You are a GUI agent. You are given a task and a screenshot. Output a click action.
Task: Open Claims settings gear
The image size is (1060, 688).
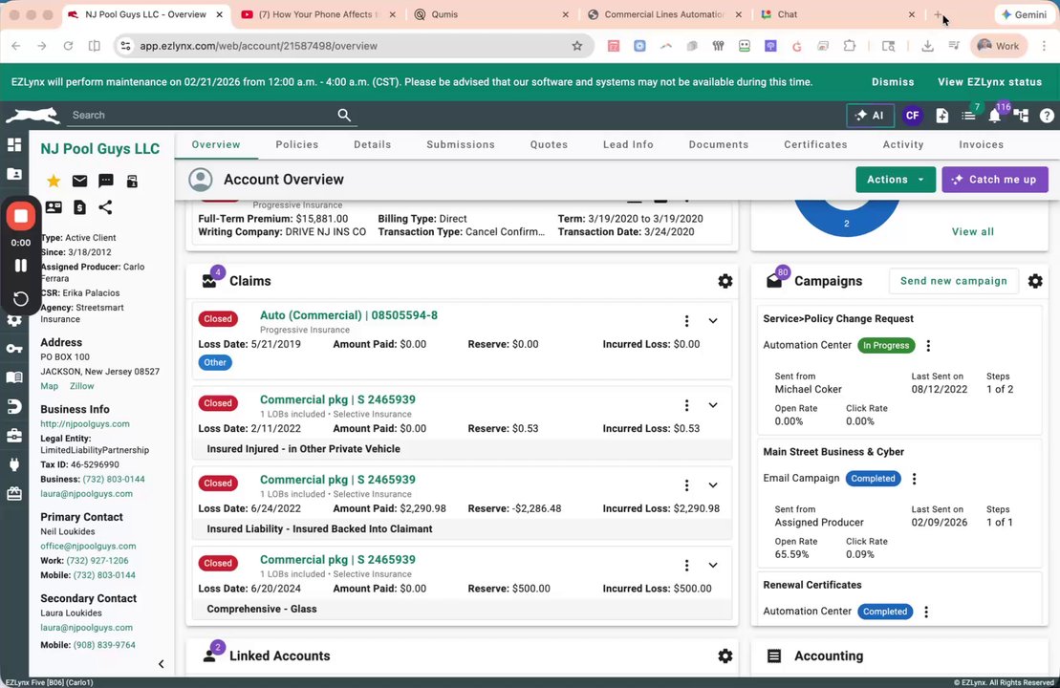(725, 281)
